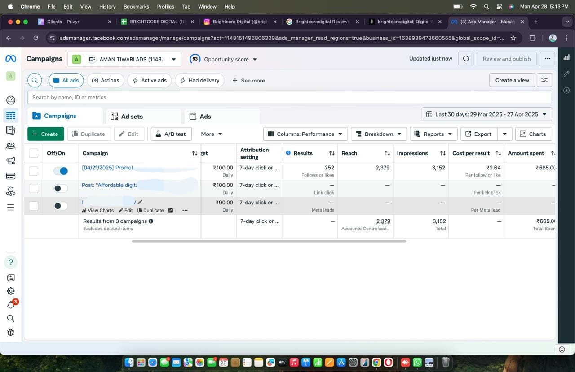The height and width of the screenshot is (372, 575).
Task: Open the Breakdown dropdown
Action: pyautogui.click(x=379, y=134)
